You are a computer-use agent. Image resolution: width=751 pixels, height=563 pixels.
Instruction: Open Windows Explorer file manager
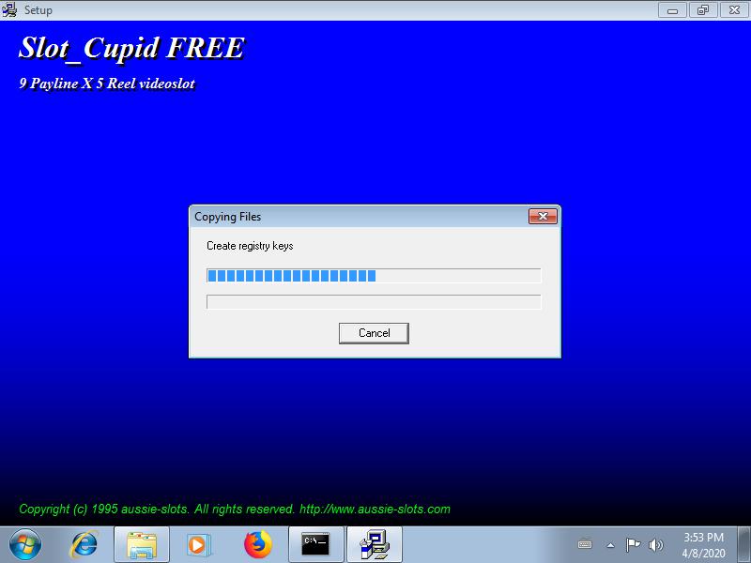tap(142, 545)
